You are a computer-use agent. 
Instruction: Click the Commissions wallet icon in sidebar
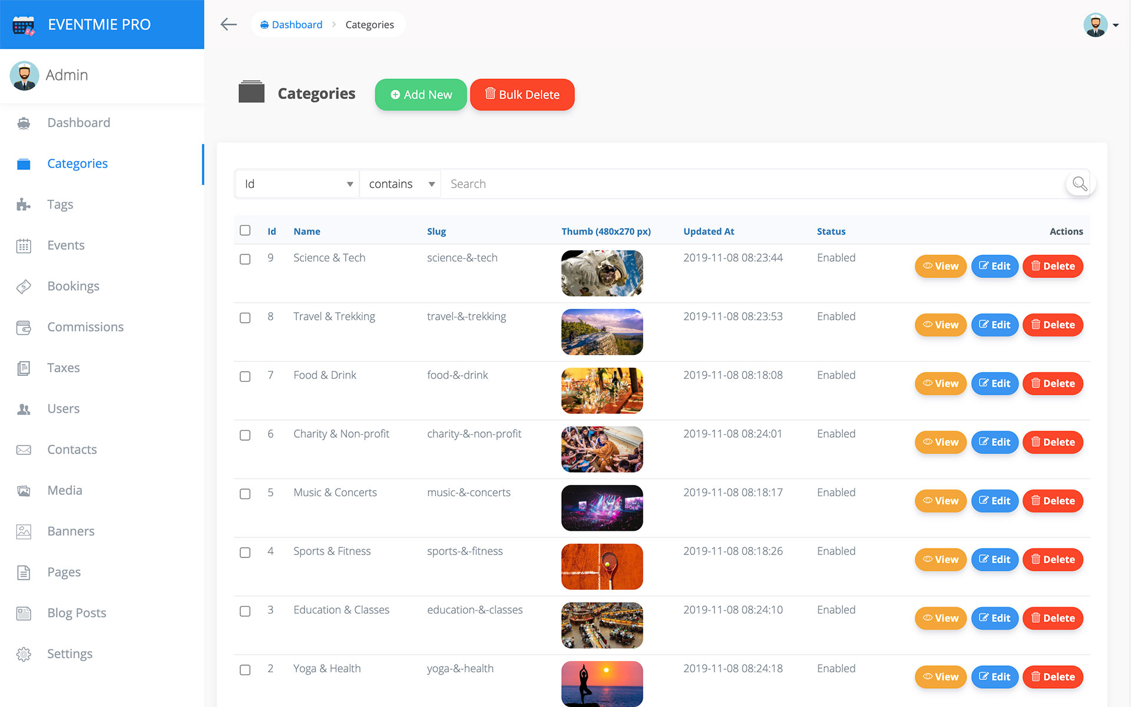[24, 327]
